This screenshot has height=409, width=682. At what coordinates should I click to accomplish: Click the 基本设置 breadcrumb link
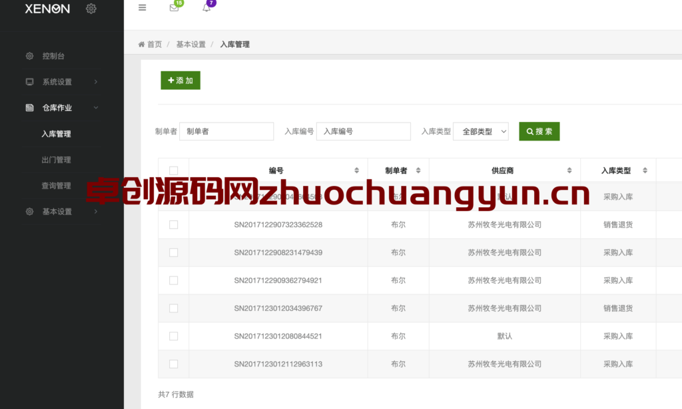tap(191, 45)
